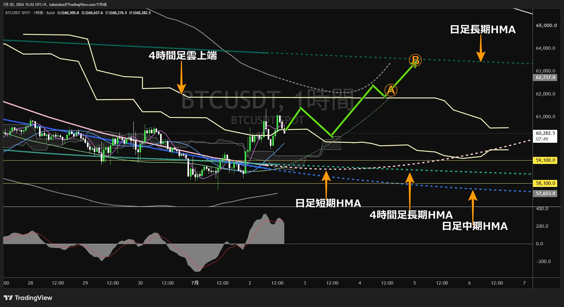Click the 始値60,505.8 open value
564x307 pixels.
[68, 13]
